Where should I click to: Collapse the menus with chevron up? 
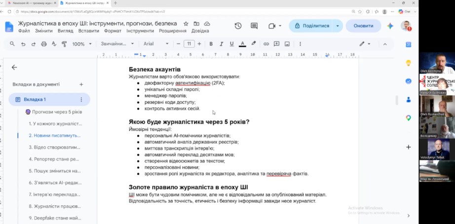click(x=385, y=44)
